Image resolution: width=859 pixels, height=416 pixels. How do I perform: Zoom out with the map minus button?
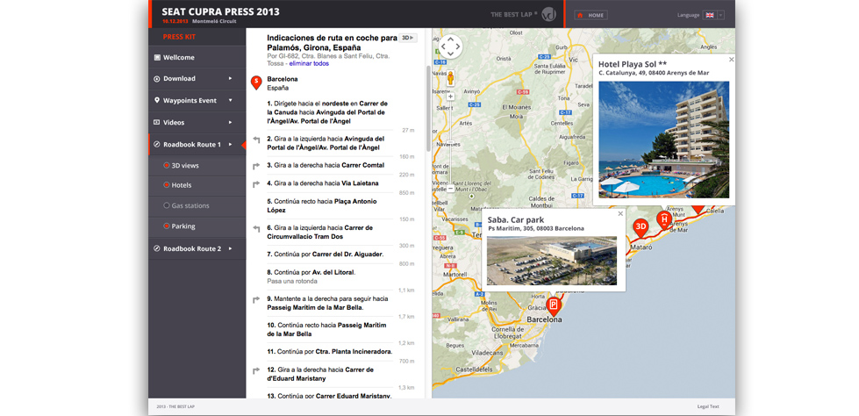pyautogui.click(x=450, y=189)
